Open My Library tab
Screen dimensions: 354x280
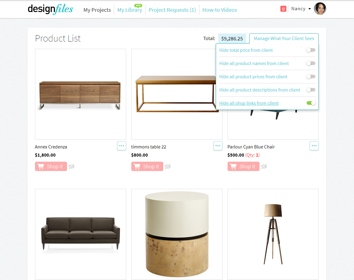[129, 10]
